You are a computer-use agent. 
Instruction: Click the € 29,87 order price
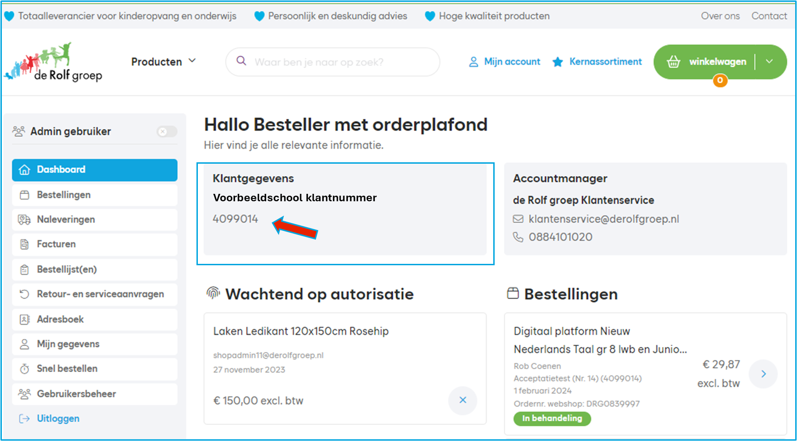click(x=721, y=364)
